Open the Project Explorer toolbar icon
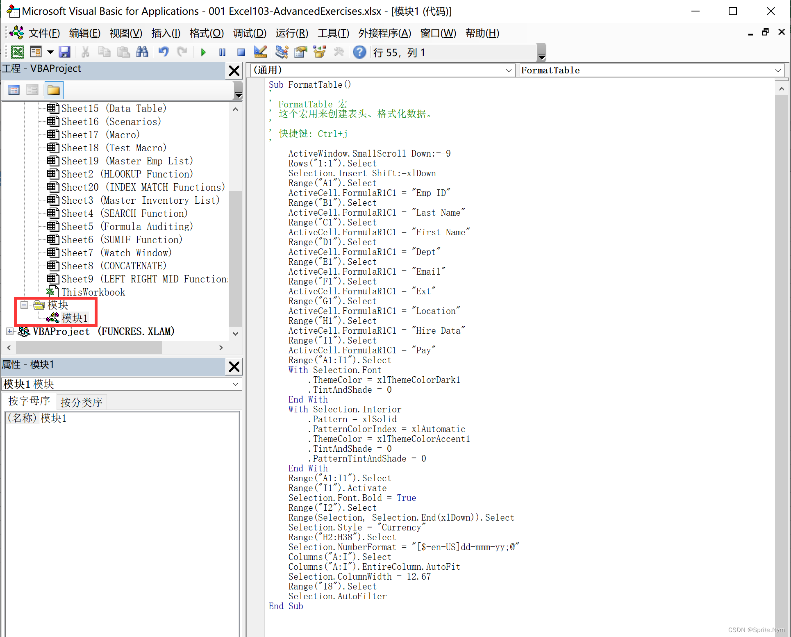Screen dimensions: 791x637 click(x=282, y=52)
